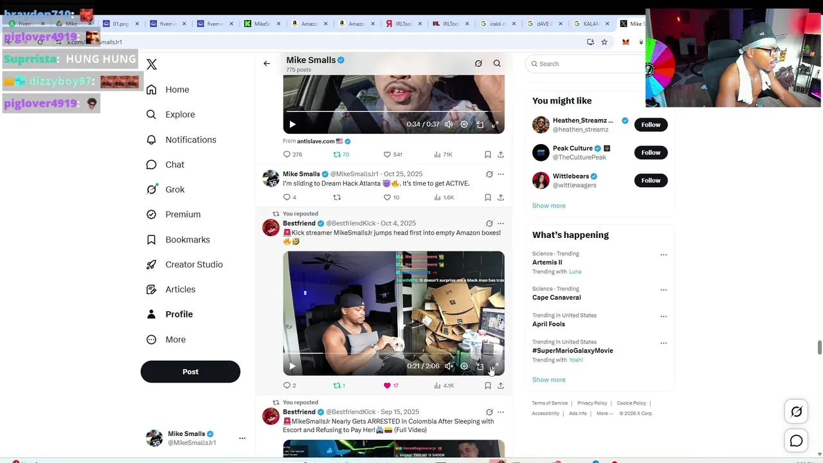The width and height of the screenshot is (823, 463).
Task: Reply to the Dream Hack Atlanta post
Action: point(290,197)
